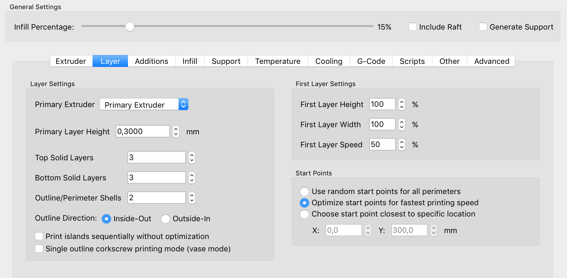Screen dimensions: 567x278
Task: Select Outside-In outline direction
Action: click(166, 219)
